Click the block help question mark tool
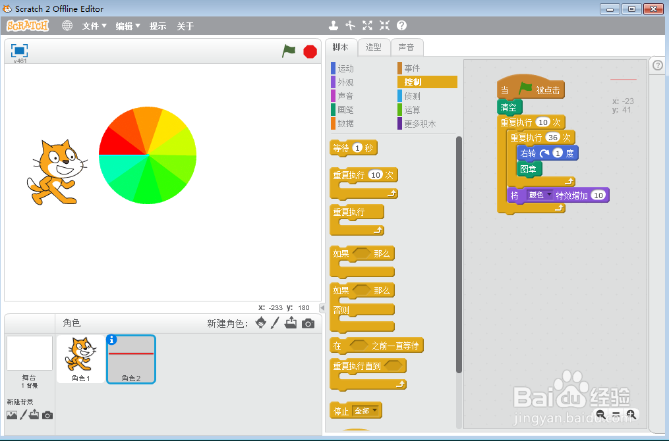 [x=401, y=26]
